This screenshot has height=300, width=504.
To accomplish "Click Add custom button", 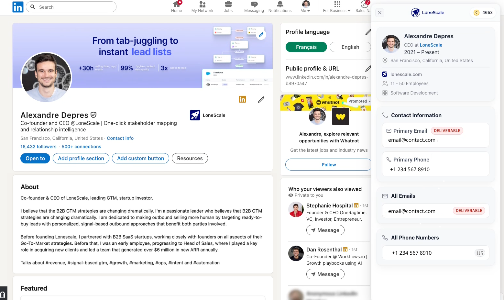I will point(140,158).
